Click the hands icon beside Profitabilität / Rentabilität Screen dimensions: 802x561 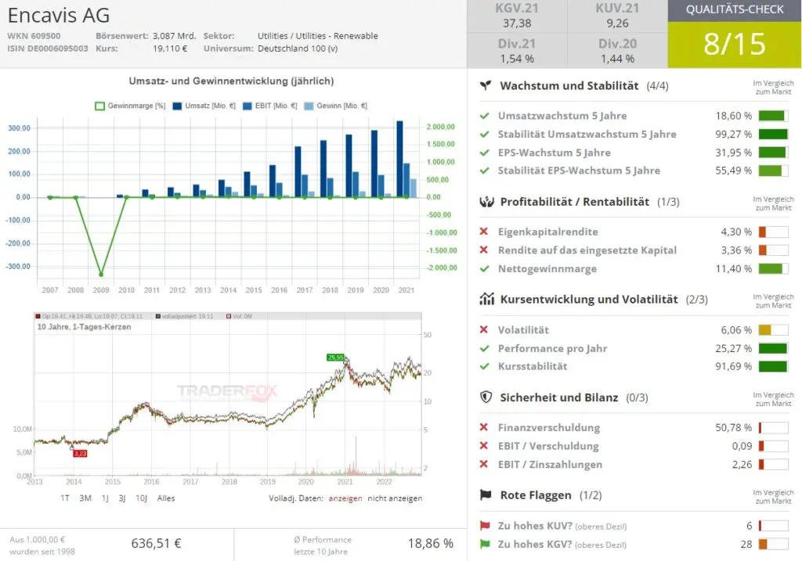[486, 202]
